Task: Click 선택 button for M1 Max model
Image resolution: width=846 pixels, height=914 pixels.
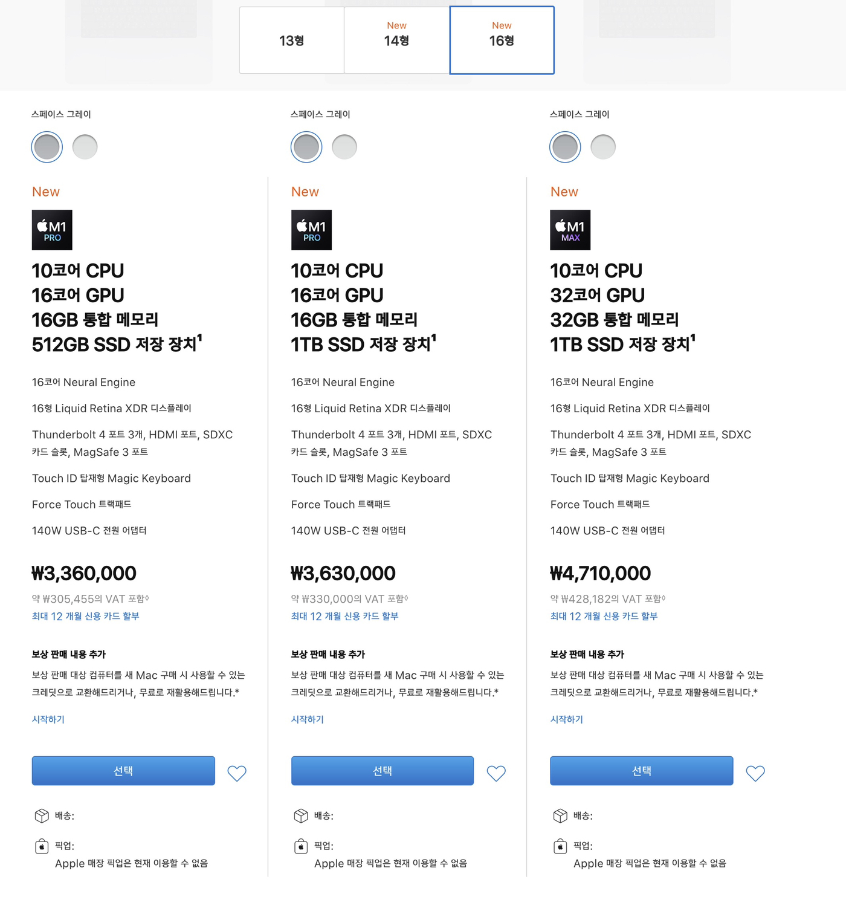Action: pyautogui.click(x=641, y=771)
